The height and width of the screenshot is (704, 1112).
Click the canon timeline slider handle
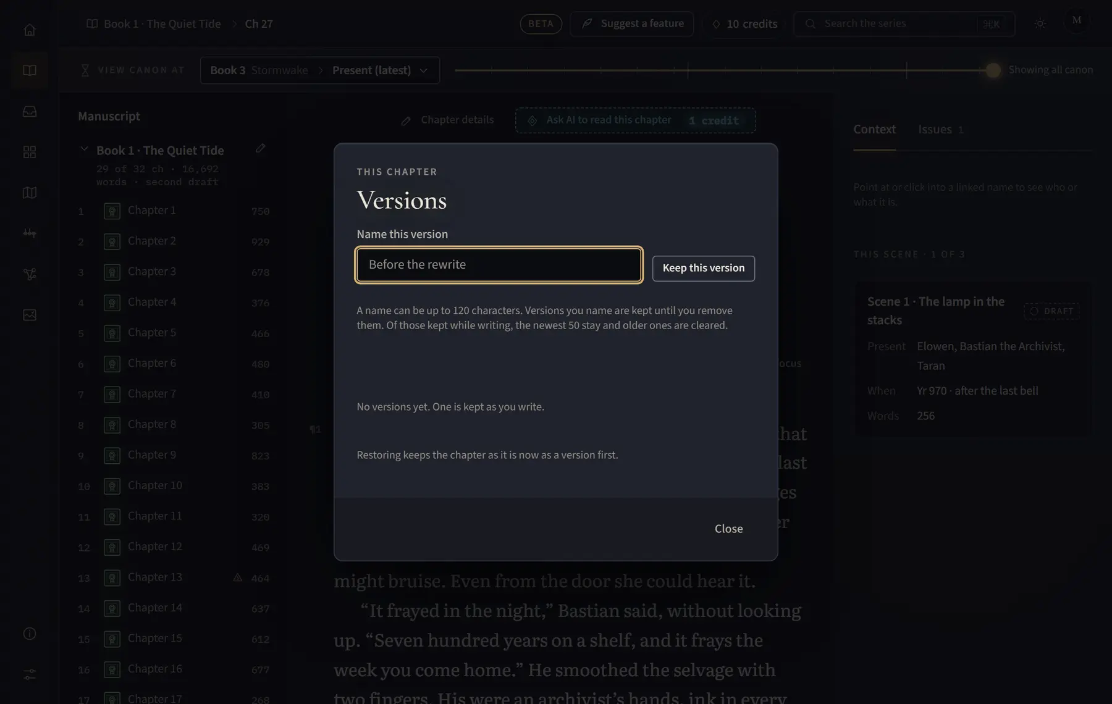pyautogui.click(x=993, y=70)
